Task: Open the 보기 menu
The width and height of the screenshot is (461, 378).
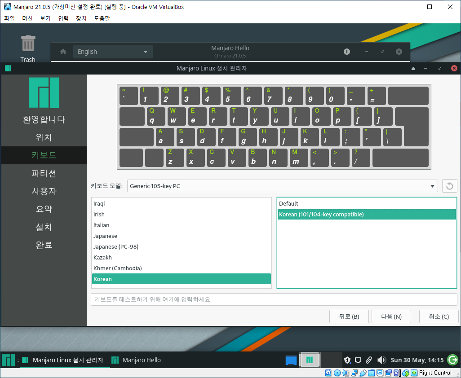Action: click(x=45, y=18)
